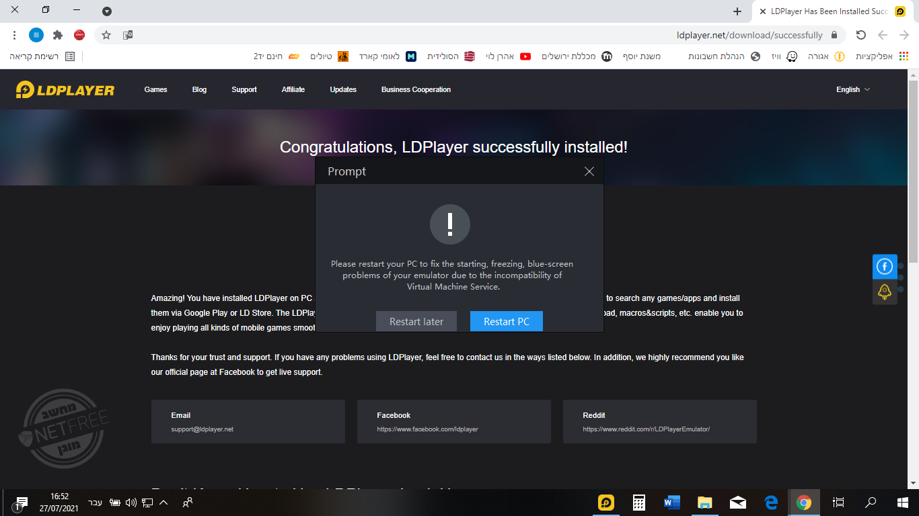Click the Restart later button

tap(416, 322)
